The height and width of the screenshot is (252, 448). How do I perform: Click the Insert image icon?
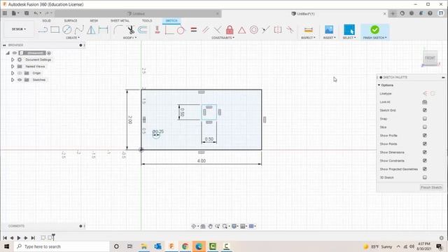click(329, 29)
